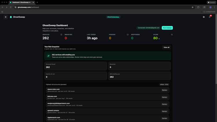Viewport: 217px width, 122px height.
Task: Click the page vertical scrollbar
Action: pos(216,48)
